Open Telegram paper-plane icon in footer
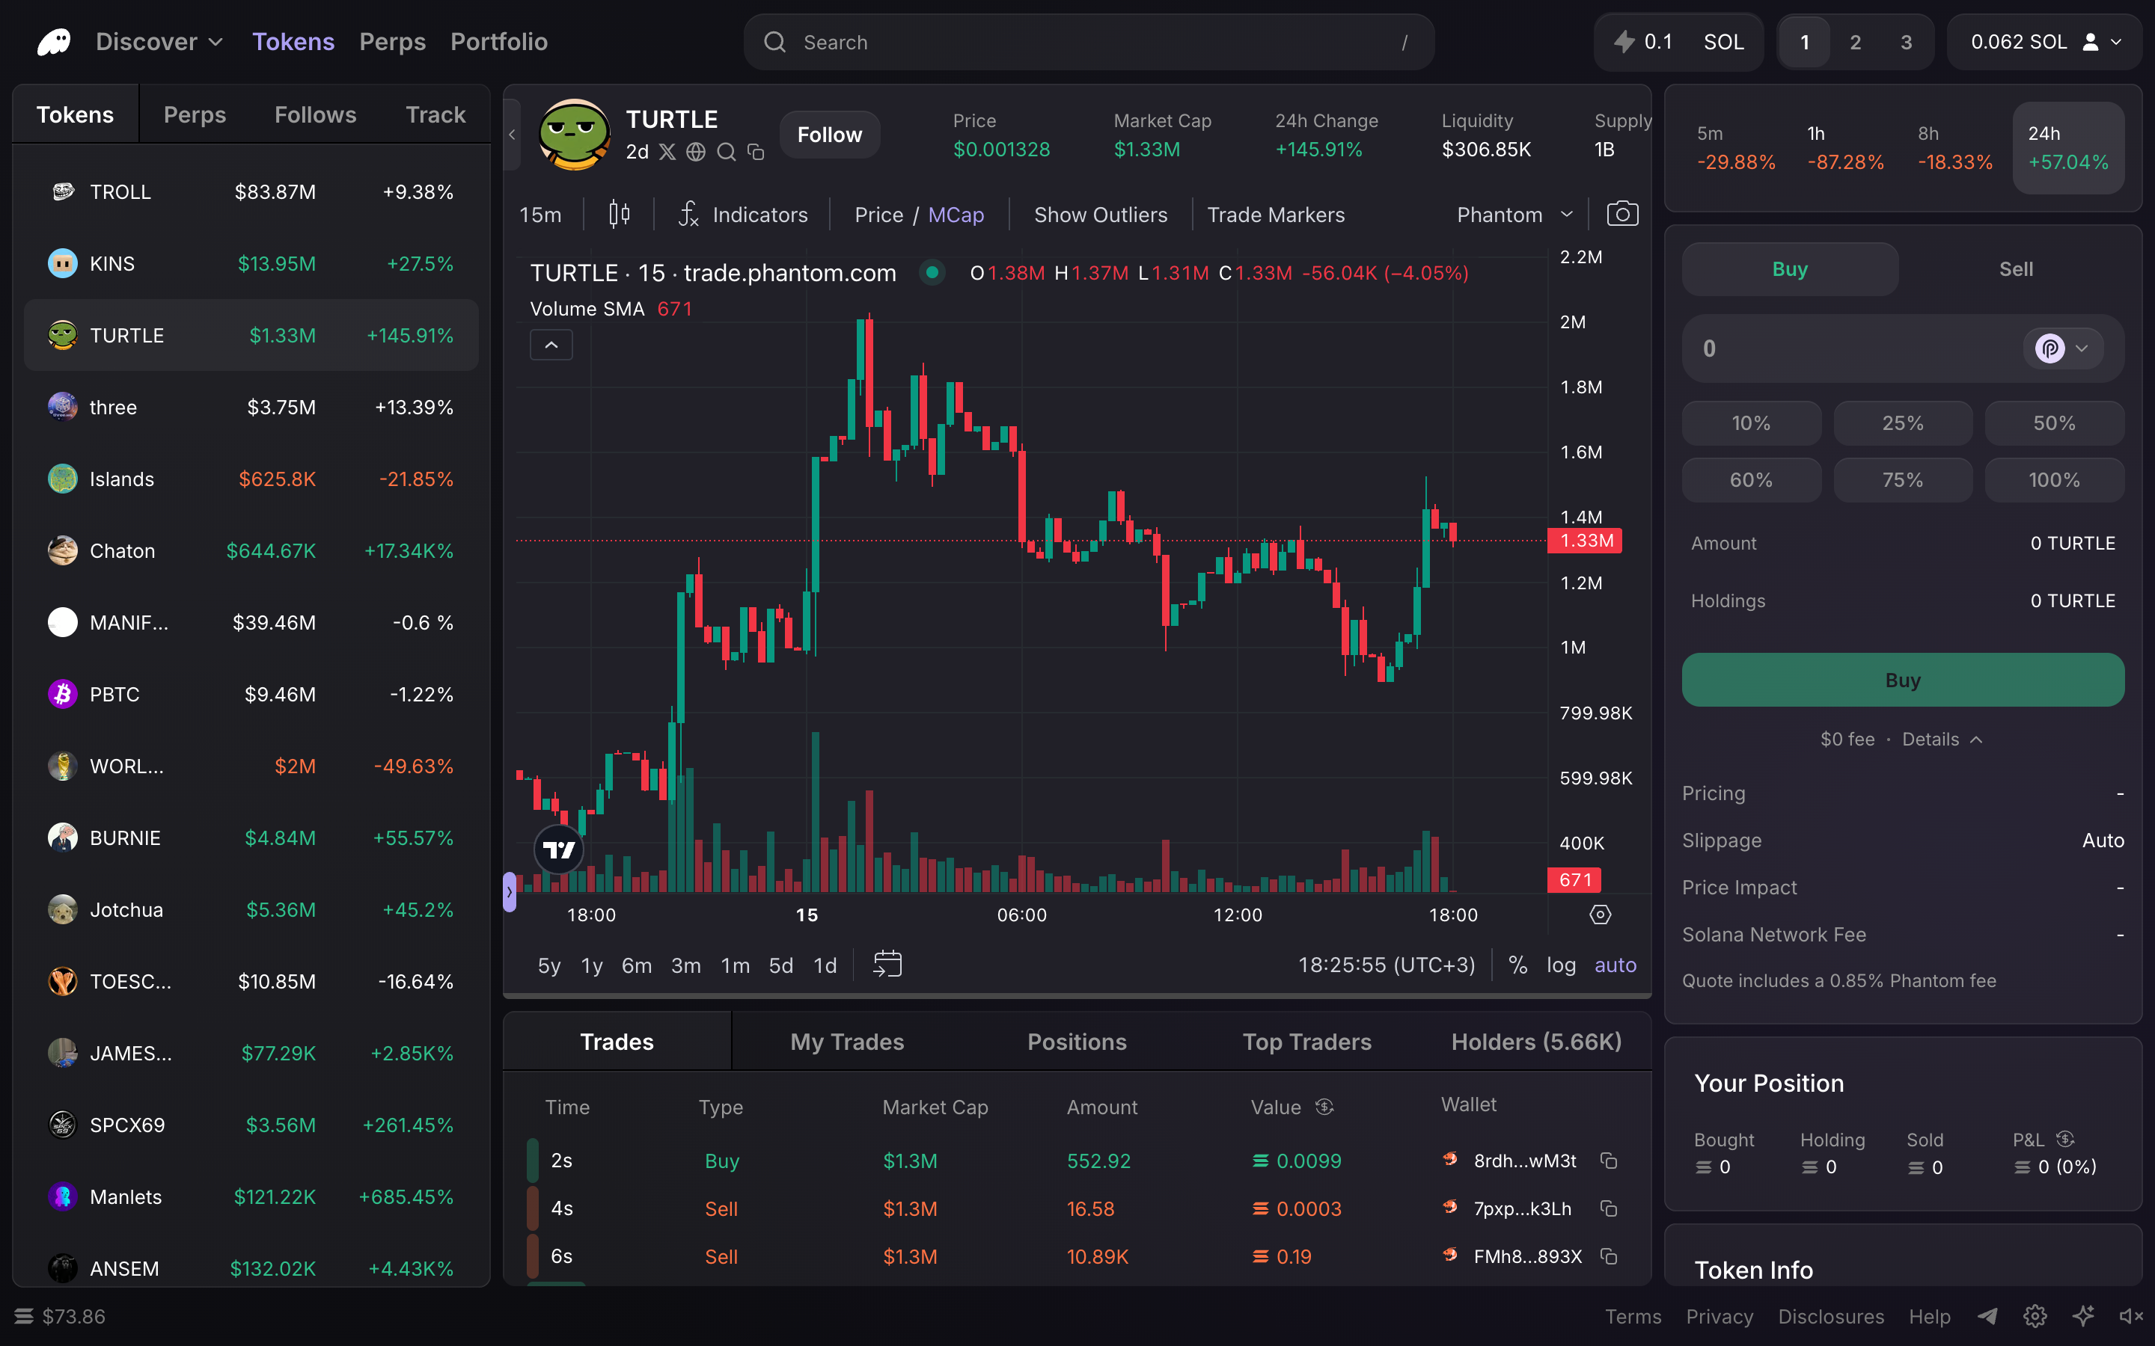The height and width of the screenshot is (1346, 2155). point(1987,1316)
